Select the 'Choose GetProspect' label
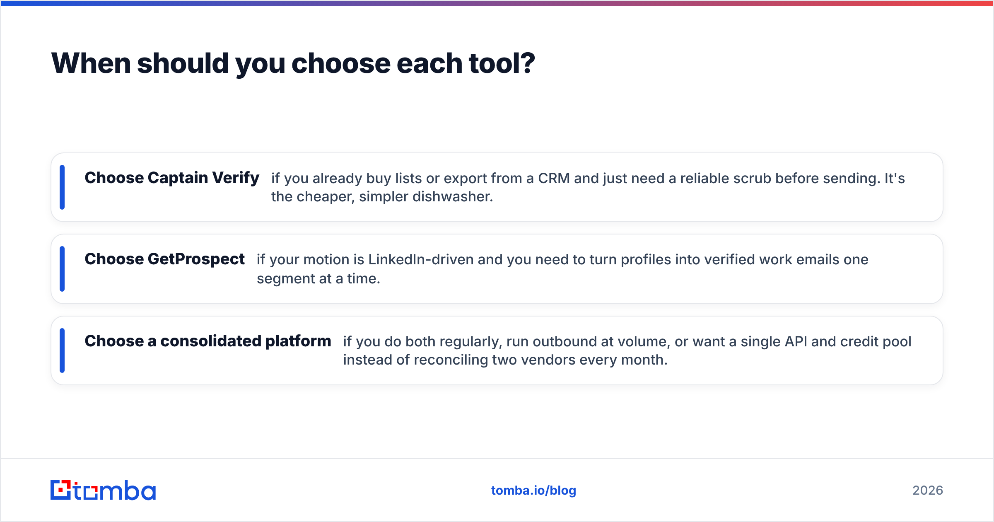Screen dimensions: 994x522 click(165, 259)
